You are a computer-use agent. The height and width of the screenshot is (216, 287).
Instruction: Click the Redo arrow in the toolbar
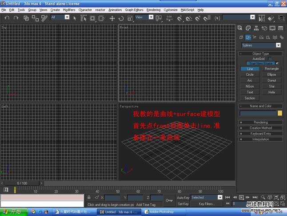[16, 18]
